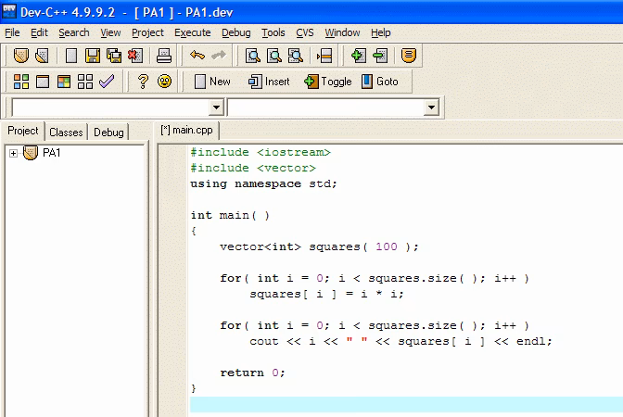The height and width of the screenshot is (417, 623).
Task: Click the Dev-C++ title bar app icon
Action: tap(8, 11)
